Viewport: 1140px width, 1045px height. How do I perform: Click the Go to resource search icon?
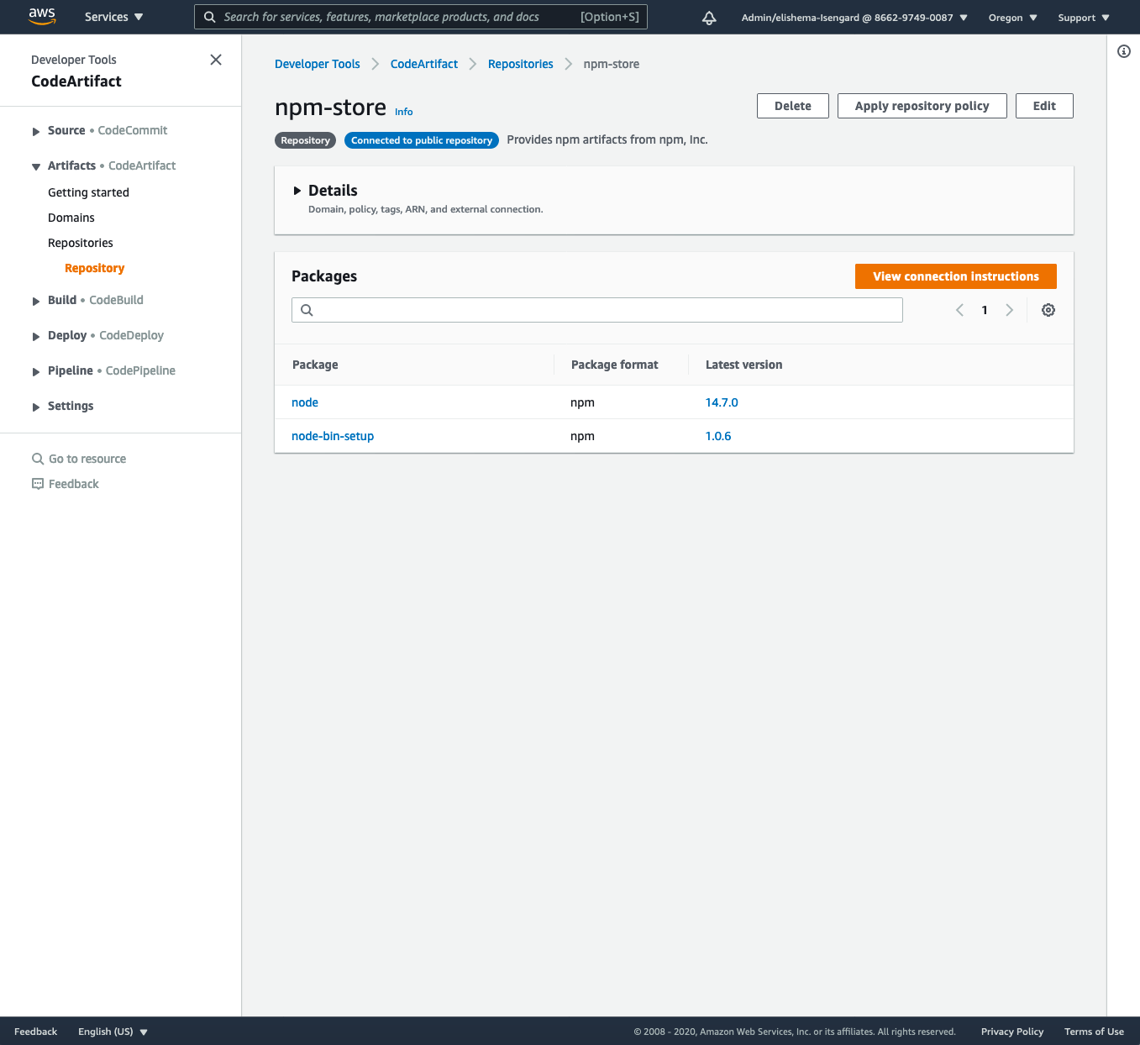[x=38, y=459]
